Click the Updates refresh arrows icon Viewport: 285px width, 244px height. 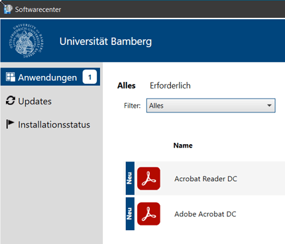[x=11, y=101]
